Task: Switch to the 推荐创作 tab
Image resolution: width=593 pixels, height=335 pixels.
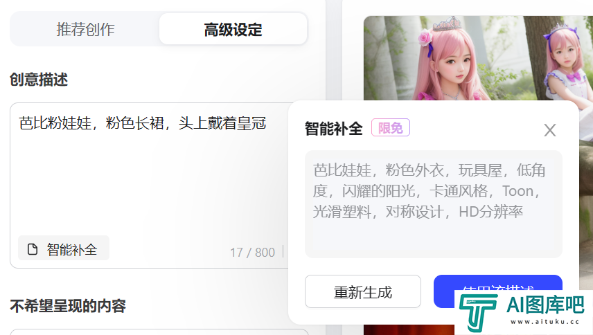Action: pyautogui.click(x=85, y=29)
